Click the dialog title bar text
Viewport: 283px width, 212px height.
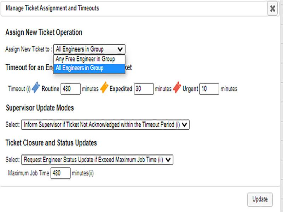coord(52,8)
